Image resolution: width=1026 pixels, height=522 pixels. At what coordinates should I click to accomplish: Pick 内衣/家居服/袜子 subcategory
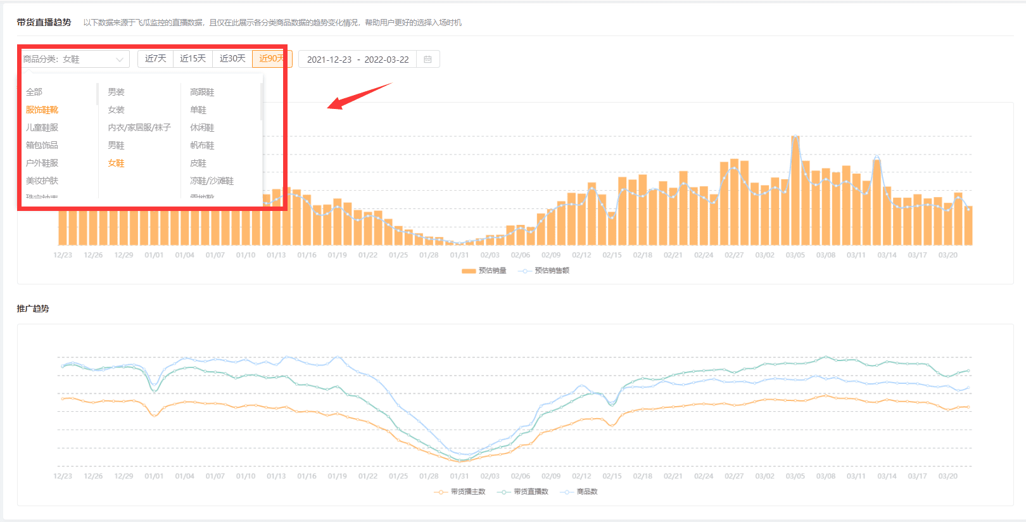[139, 127]
